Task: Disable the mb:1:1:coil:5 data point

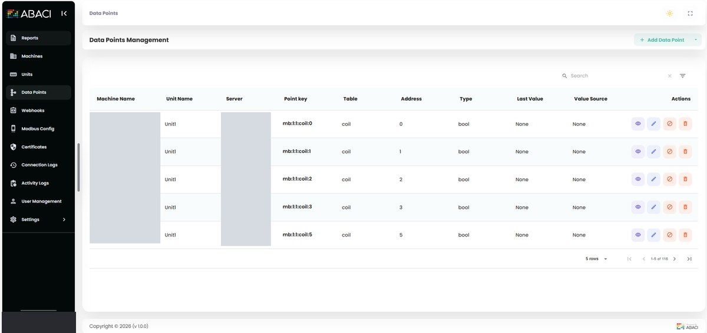Action: click(x=669, y=235)
